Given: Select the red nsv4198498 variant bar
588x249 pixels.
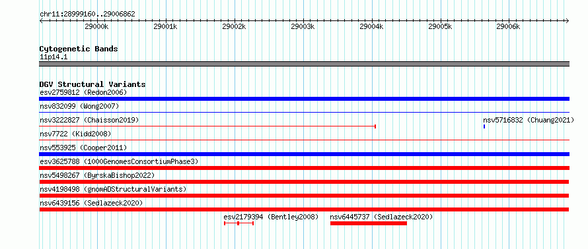Looking at the screenshot, I should click(304, 196).
